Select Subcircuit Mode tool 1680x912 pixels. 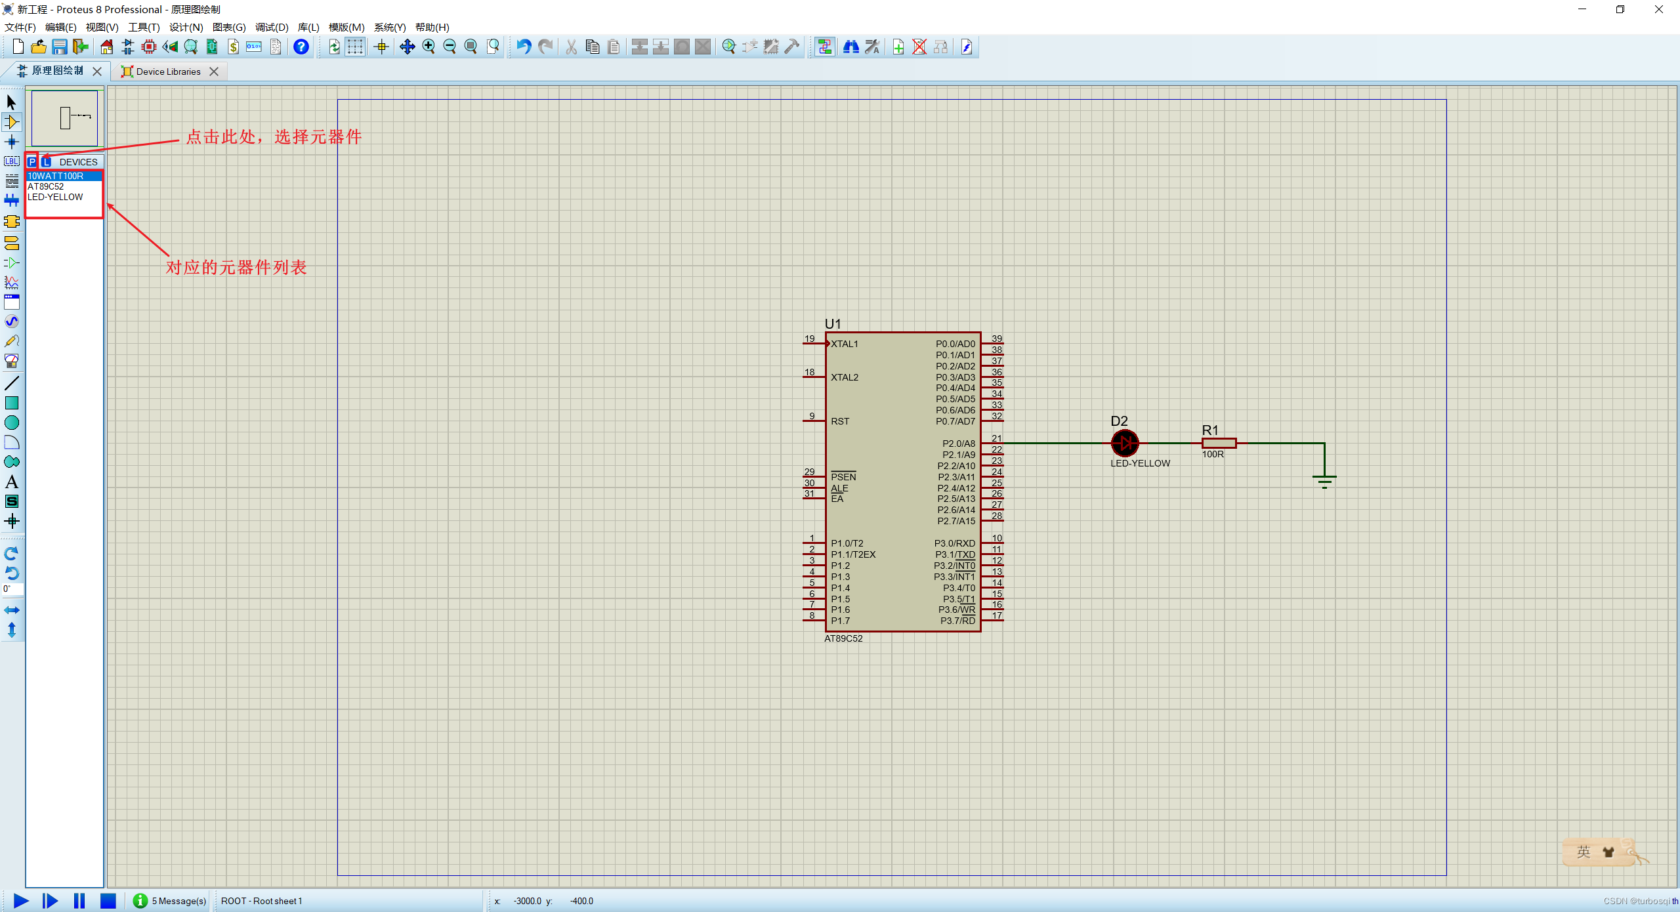point(11,222)
